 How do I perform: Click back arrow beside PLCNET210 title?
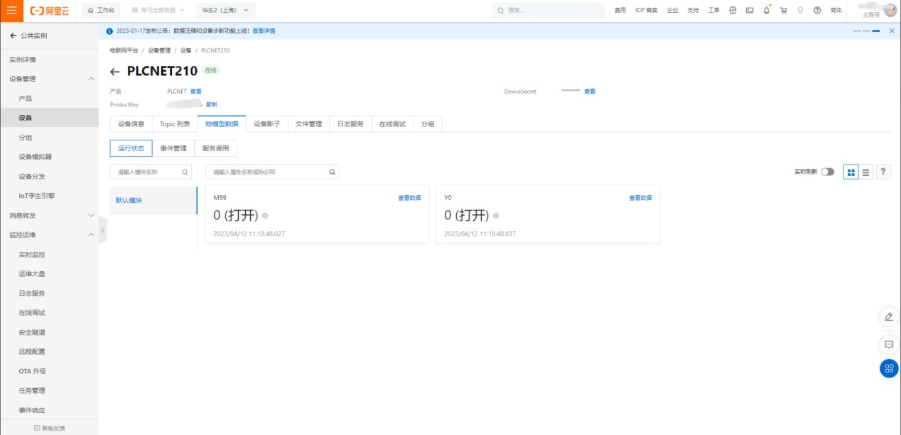tap(115, 72)
